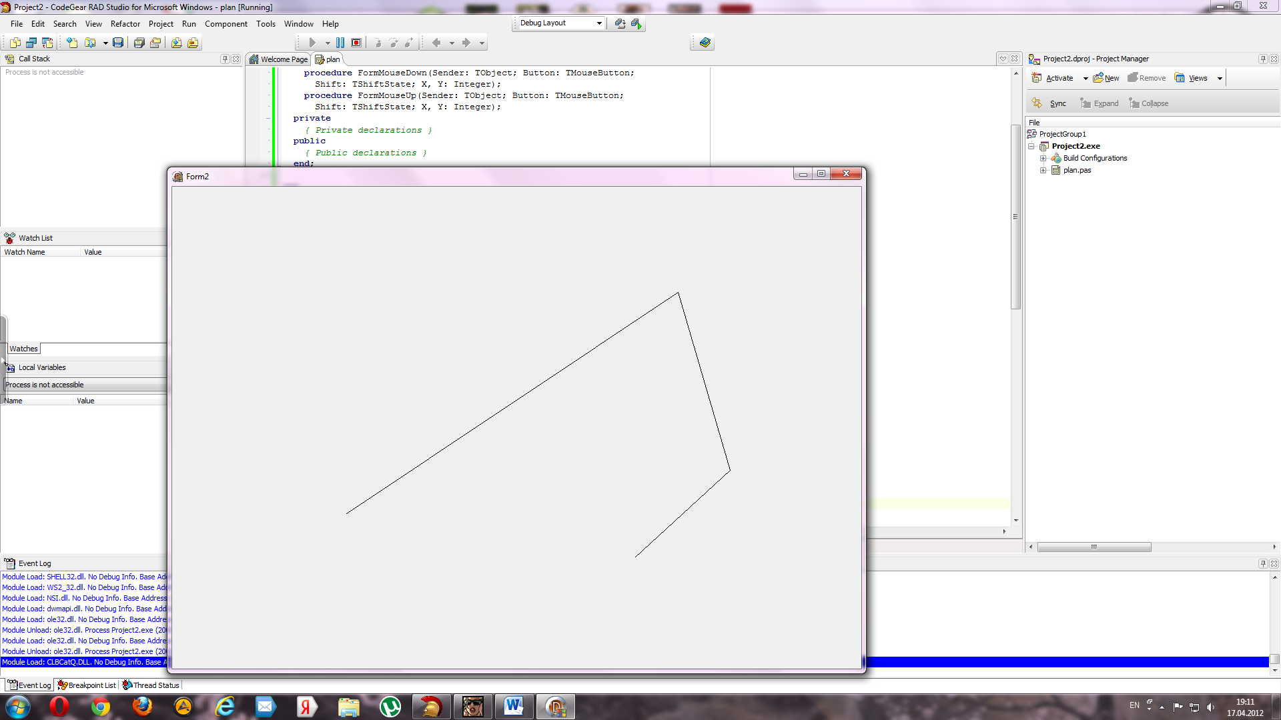Click the Step Over debug icon
Image resolution: width=1281 pixels, height=720 pixels.
(x=393, y=43)
